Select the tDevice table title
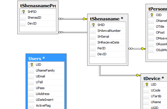Viewport: 167px width, 109px height. [153, 79]
